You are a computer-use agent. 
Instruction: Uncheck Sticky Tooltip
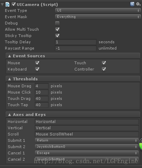[57, 36]
